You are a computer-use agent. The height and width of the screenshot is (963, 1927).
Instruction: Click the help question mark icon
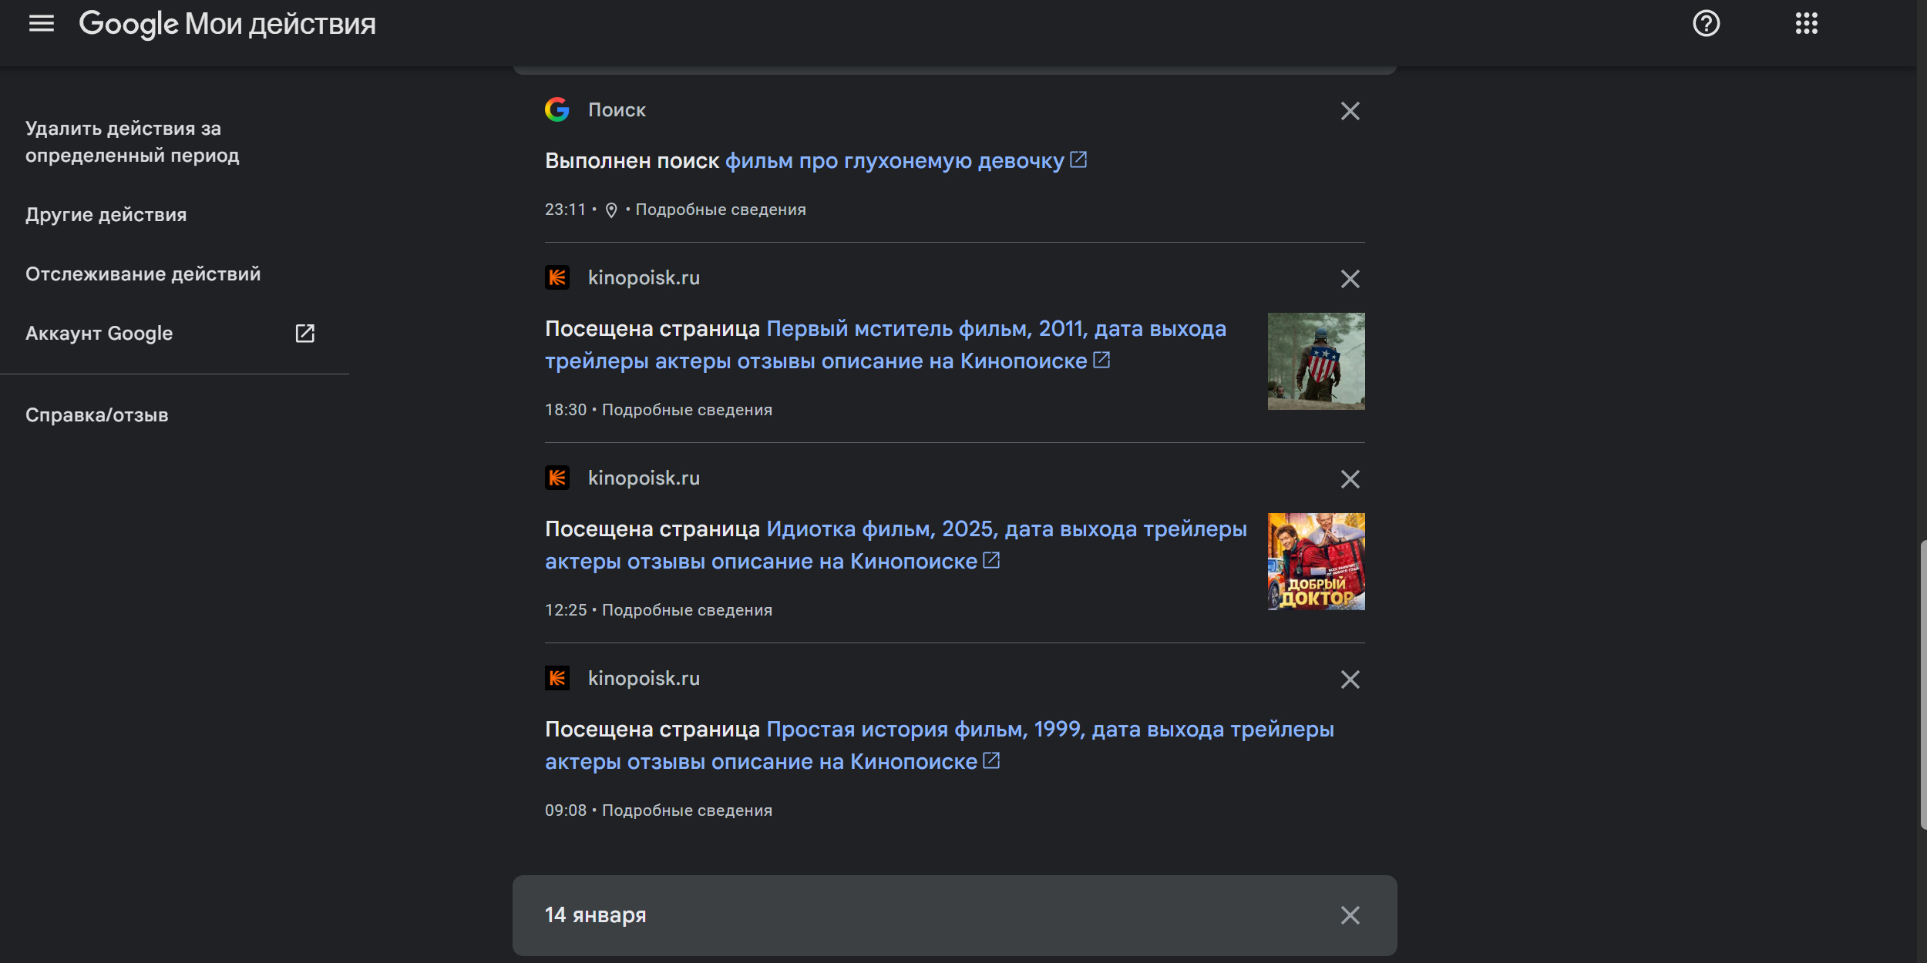[x=1705, y=24]
